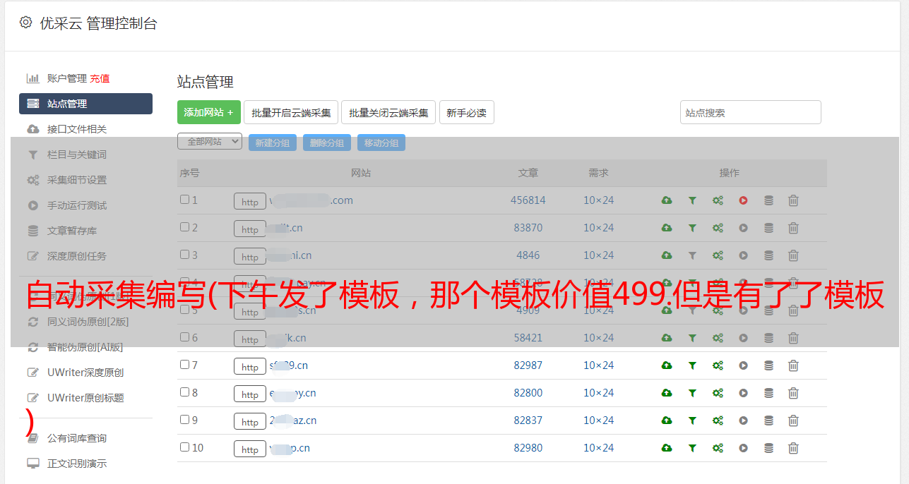Click the play icon in the 83870 row

[743, 228]
